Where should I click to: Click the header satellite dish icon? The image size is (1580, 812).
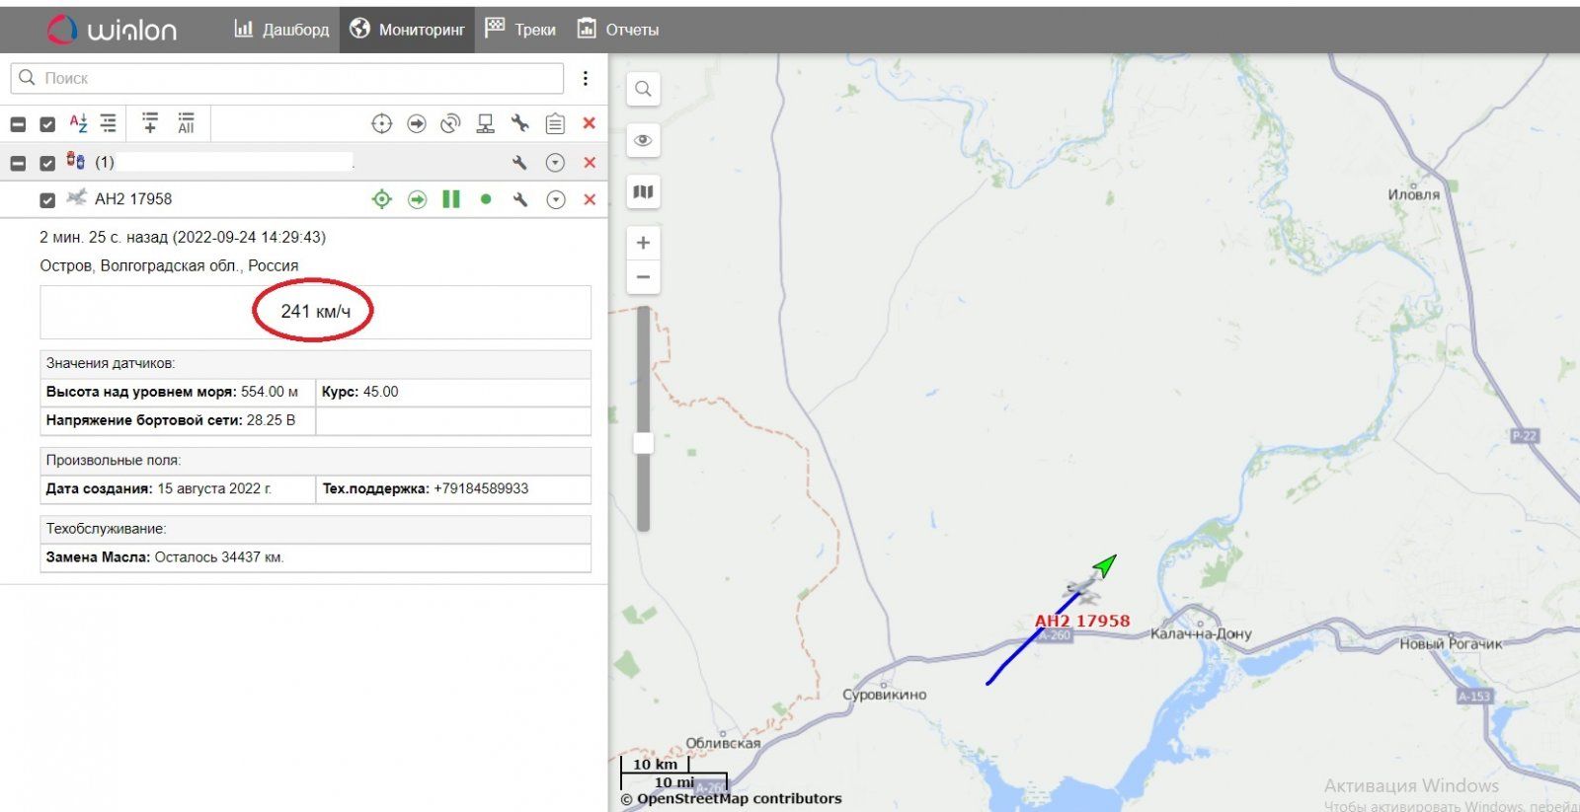pos(450,123)
